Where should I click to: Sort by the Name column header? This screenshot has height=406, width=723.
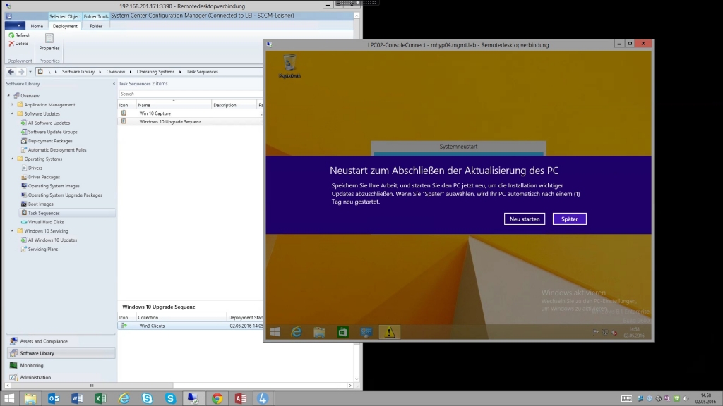click(x=174, y=105)
